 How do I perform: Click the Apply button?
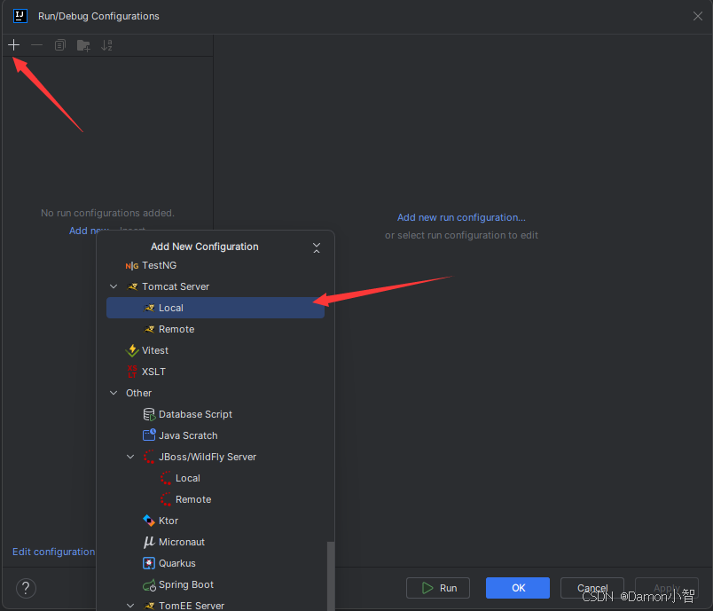coord(667,588)
